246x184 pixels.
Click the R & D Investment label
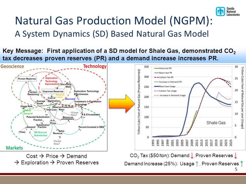(x=91, y=114)
